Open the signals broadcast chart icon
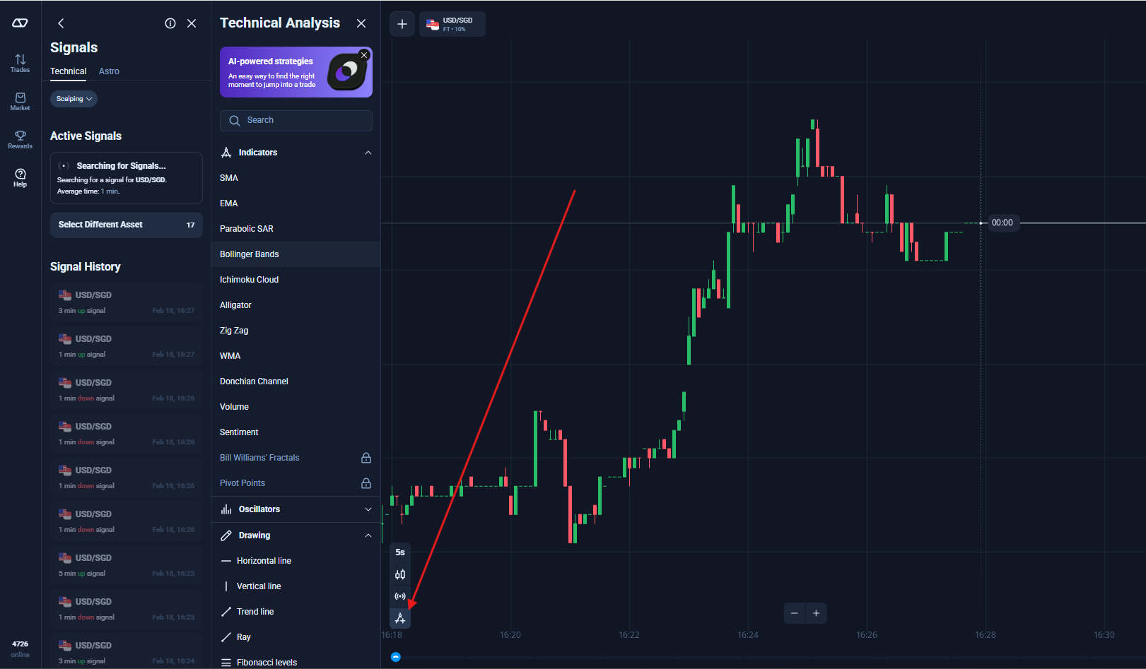The image size is (1146, 669). [400, 596]
